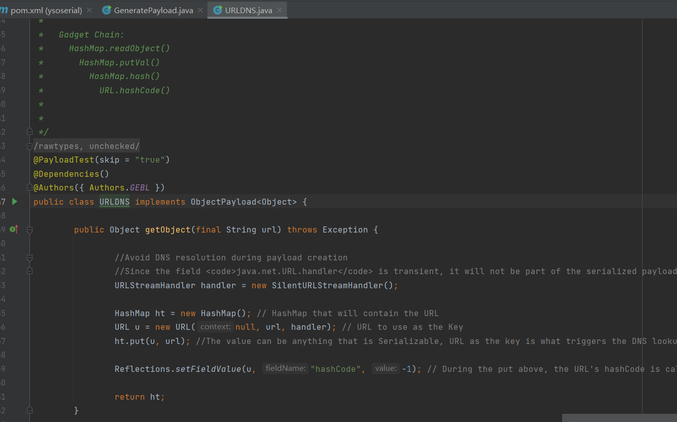Click 'HashMap ht' variable declaration
Image resolution: width=677 pixels, height=422 pixels.
pos(140,313)
